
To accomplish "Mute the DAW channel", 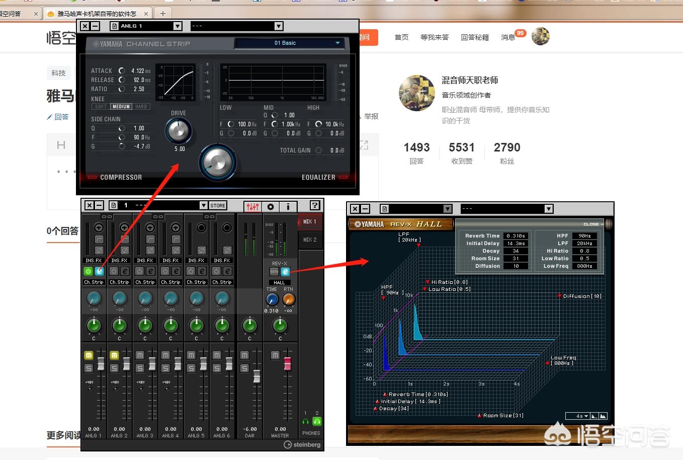I will tap(244, 355).
